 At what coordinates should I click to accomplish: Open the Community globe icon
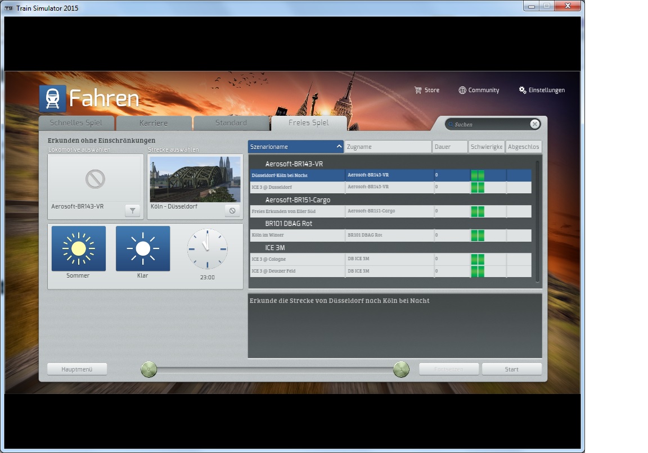pos(462,90)
